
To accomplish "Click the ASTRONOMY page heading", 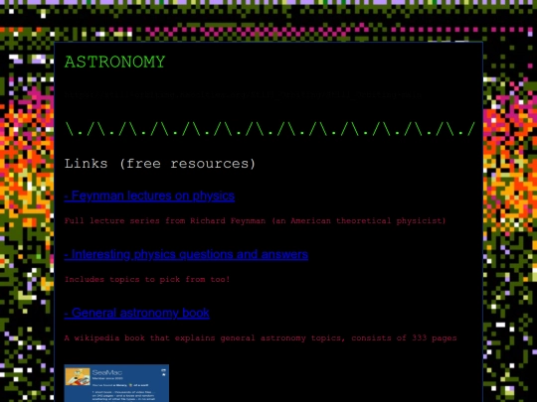I will 114,62.
